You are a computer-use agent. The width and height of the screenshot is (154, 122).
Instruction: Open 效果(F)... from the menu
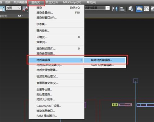pos(57,42)
